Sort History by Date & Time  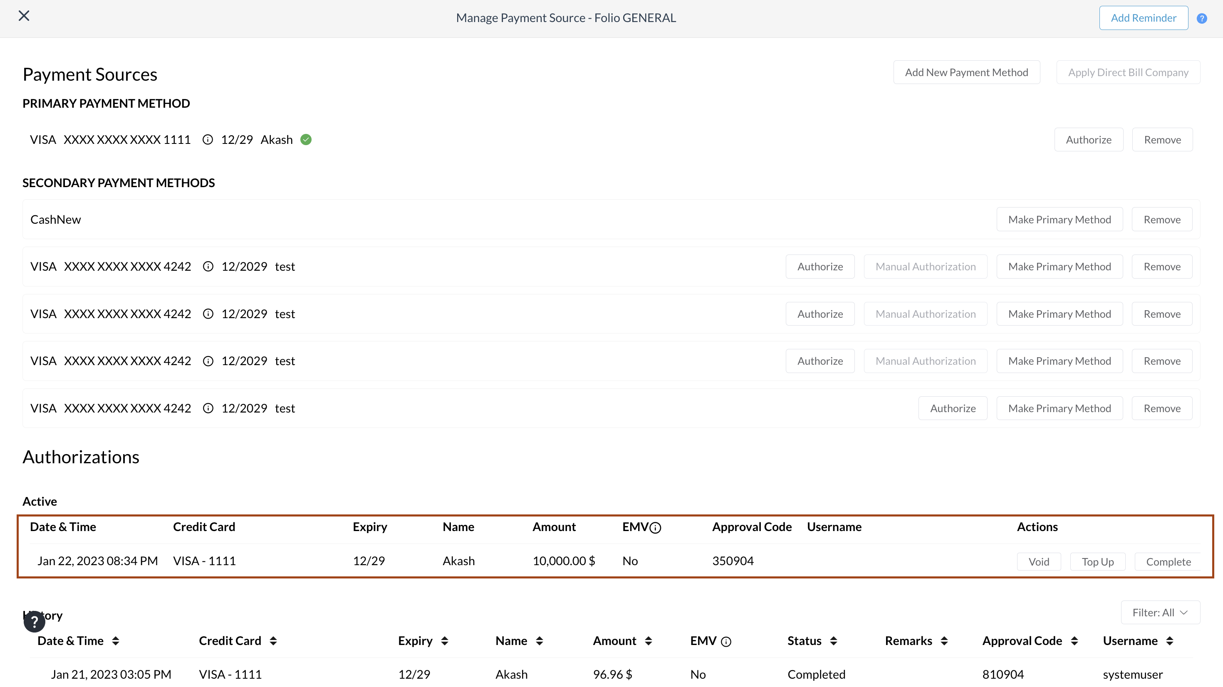115,641
